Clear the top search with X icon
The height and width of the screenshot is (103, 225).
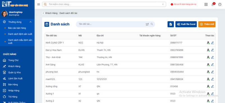tap(163, 4)
